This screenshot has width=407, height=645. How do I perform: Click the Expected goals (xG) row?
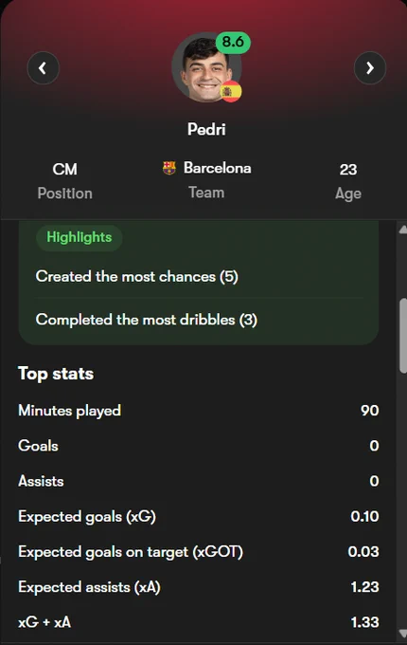tap(199, 516)
